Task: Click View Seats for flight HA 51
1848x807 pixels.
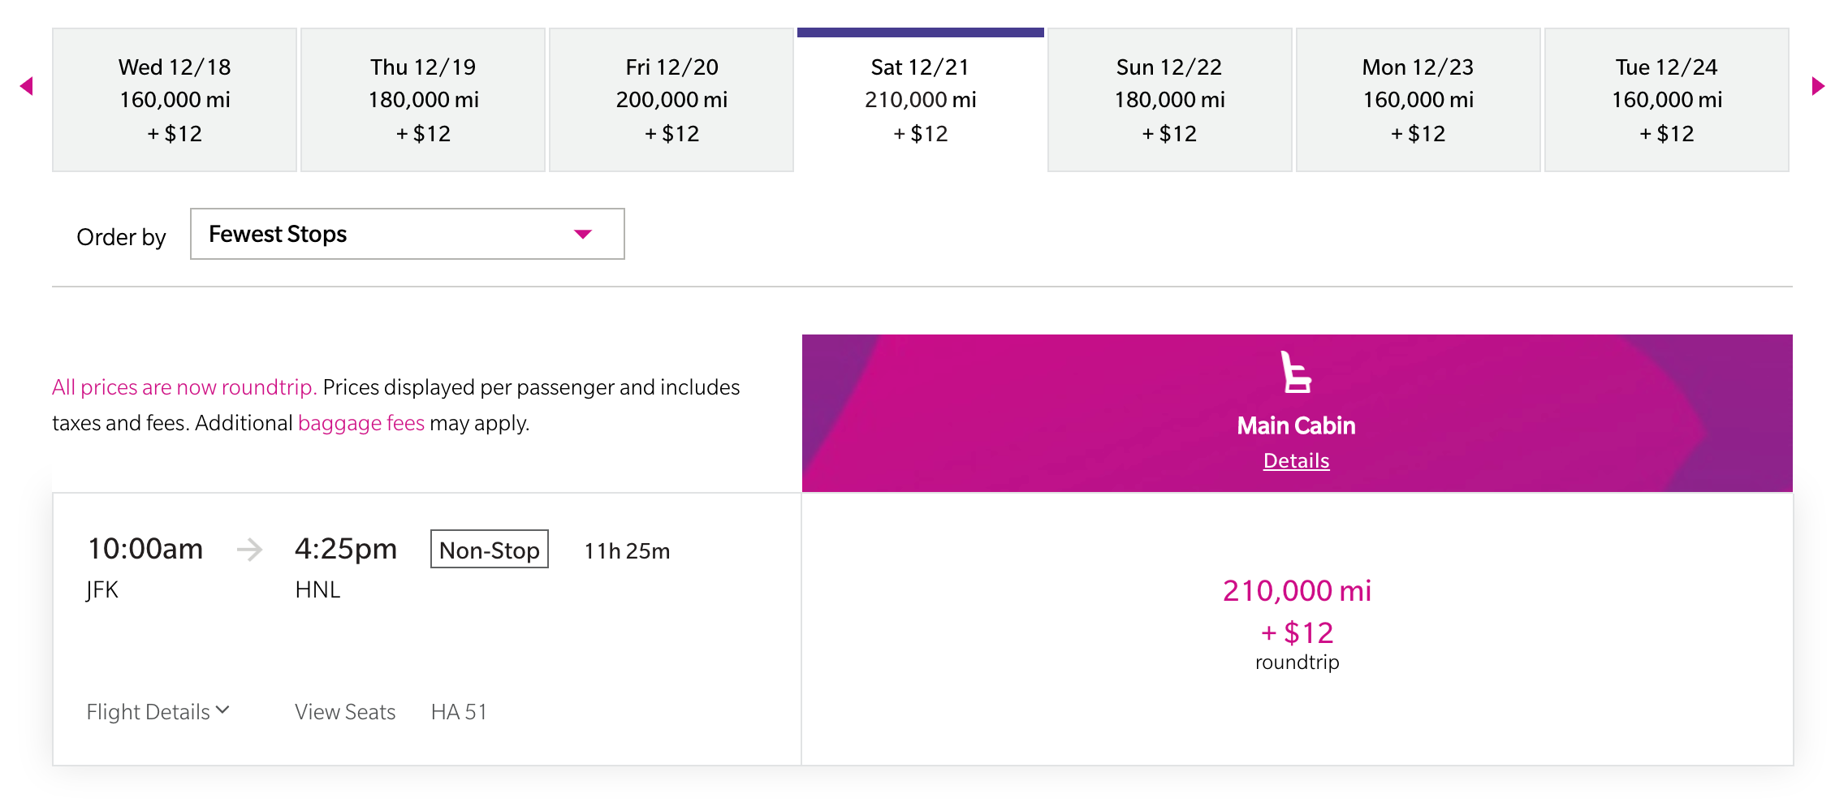Action: tap(345, 712)
